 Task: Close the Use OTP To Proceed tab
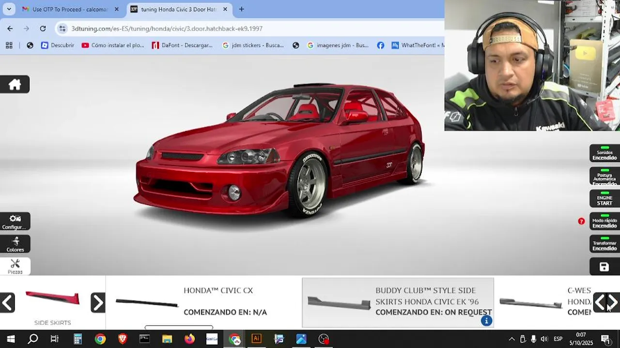(116, 9)
